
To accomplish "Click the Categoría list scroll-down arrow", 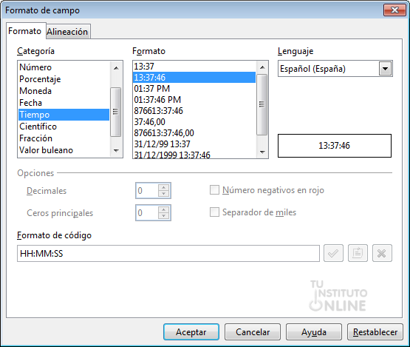I will coord(116,151).
